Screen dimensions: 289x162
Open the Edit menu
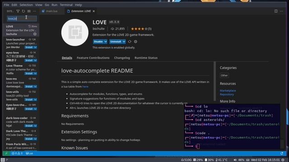pos(14,5)
